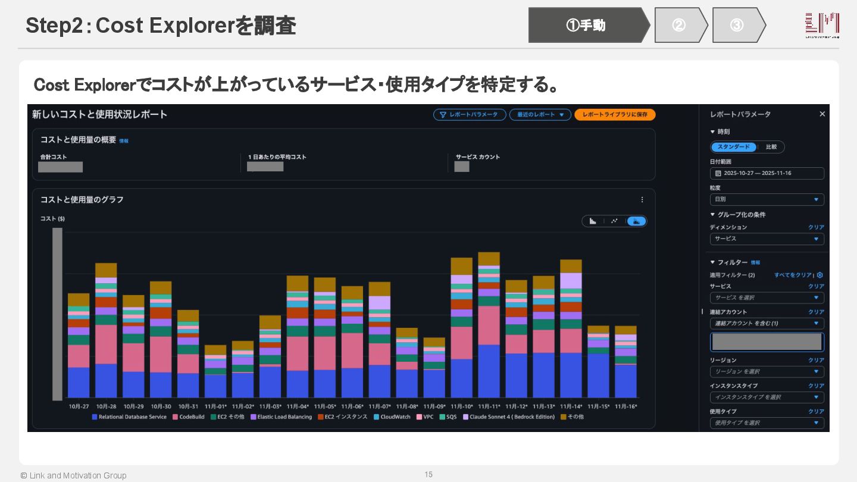Select スタンダード time mode
Image resolution: width=857 pixels, height=482 pixels.
tap(734, 147)
